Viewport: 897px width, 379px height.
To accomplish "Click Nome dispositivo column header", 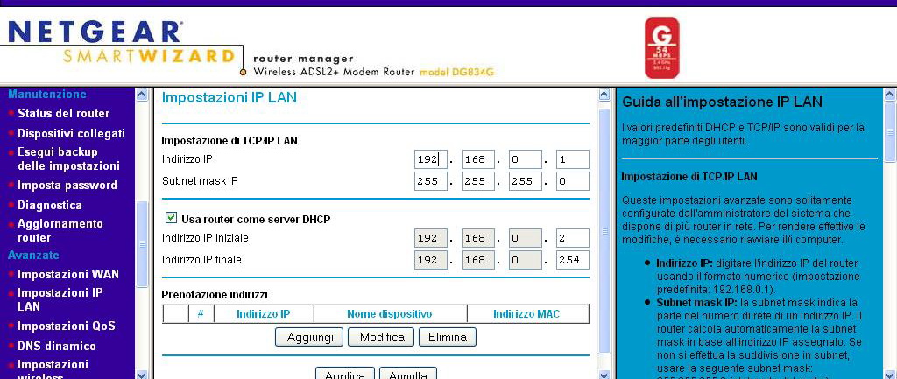I will (390, 314).
